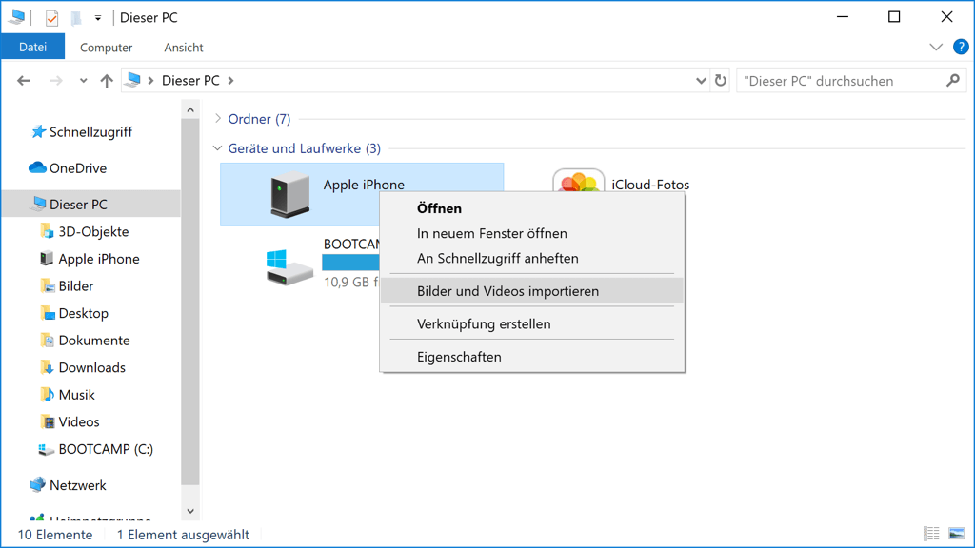Click "10 Elemente" in the status bar
Screen dimensions: 975x548
click(54, 535)
